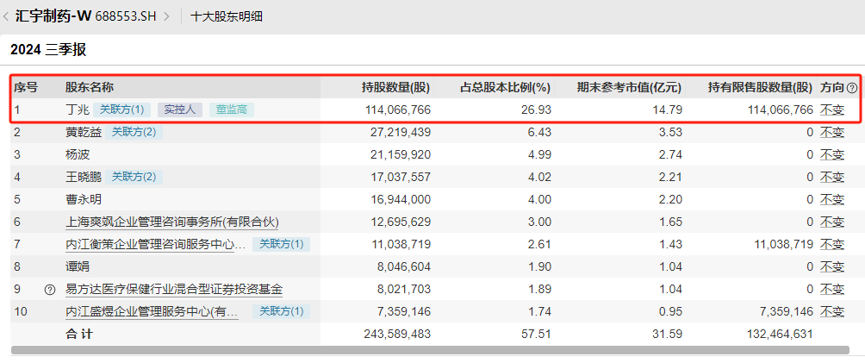
Task: Click 不变 direction link in 谭娟 row
Action: (832, 267)
